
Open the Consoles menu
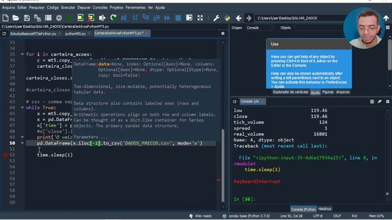100,7
